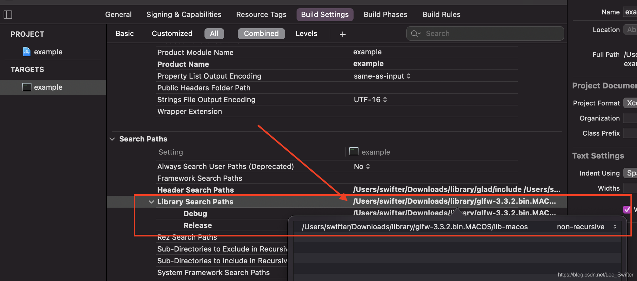Screen dimensions: 637x281
Task: Select Sub-Directories to Include in Recursive row
Action: point(222,261)
